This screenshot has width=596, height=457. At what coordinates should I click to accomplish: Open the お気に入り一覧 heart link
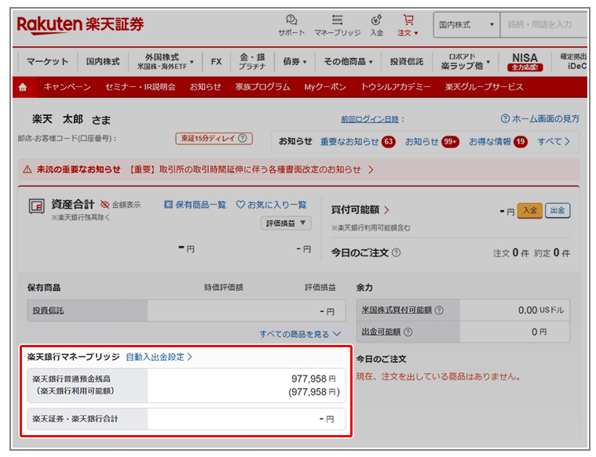click(272, 205)
